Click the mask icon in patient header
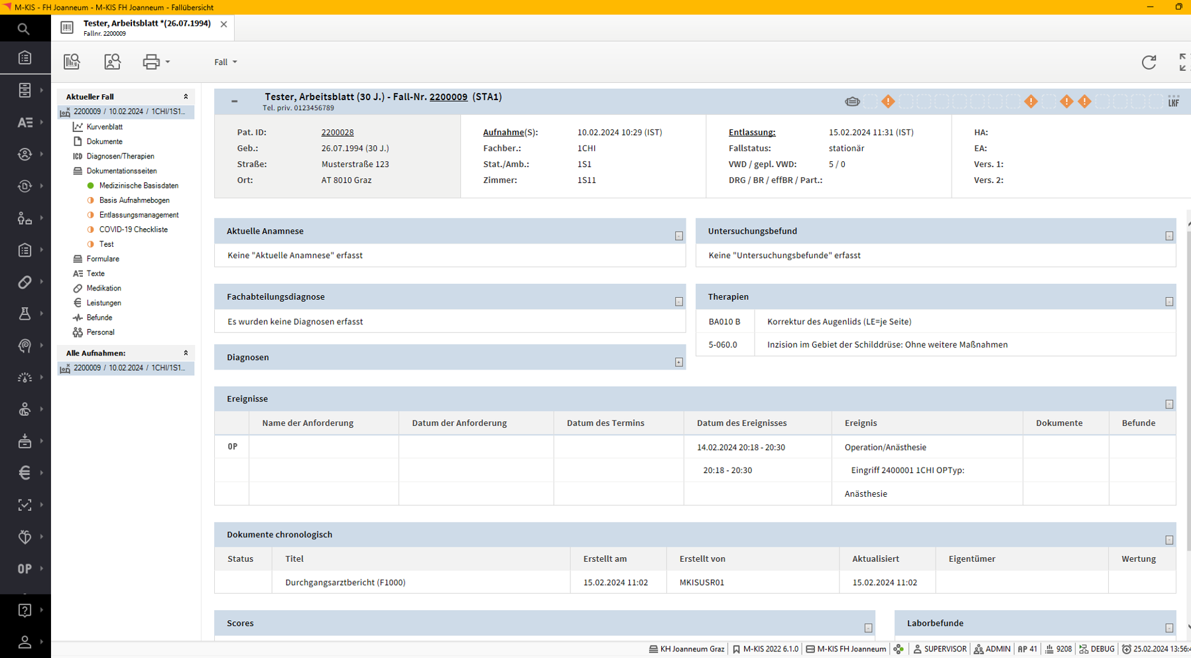The image size is (1191, 658). coord(852,101)
